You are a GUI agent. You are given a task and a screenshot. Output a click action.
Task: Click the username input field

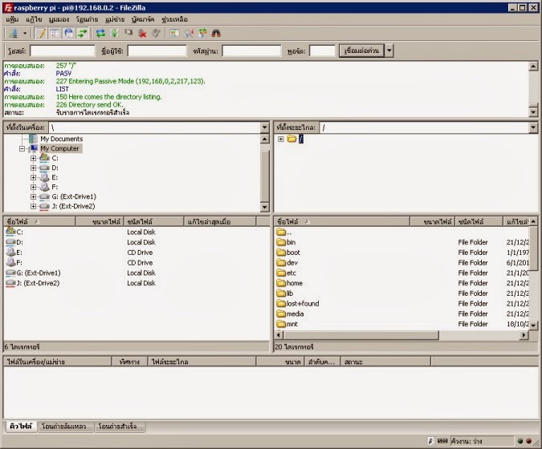pos(157,51)
